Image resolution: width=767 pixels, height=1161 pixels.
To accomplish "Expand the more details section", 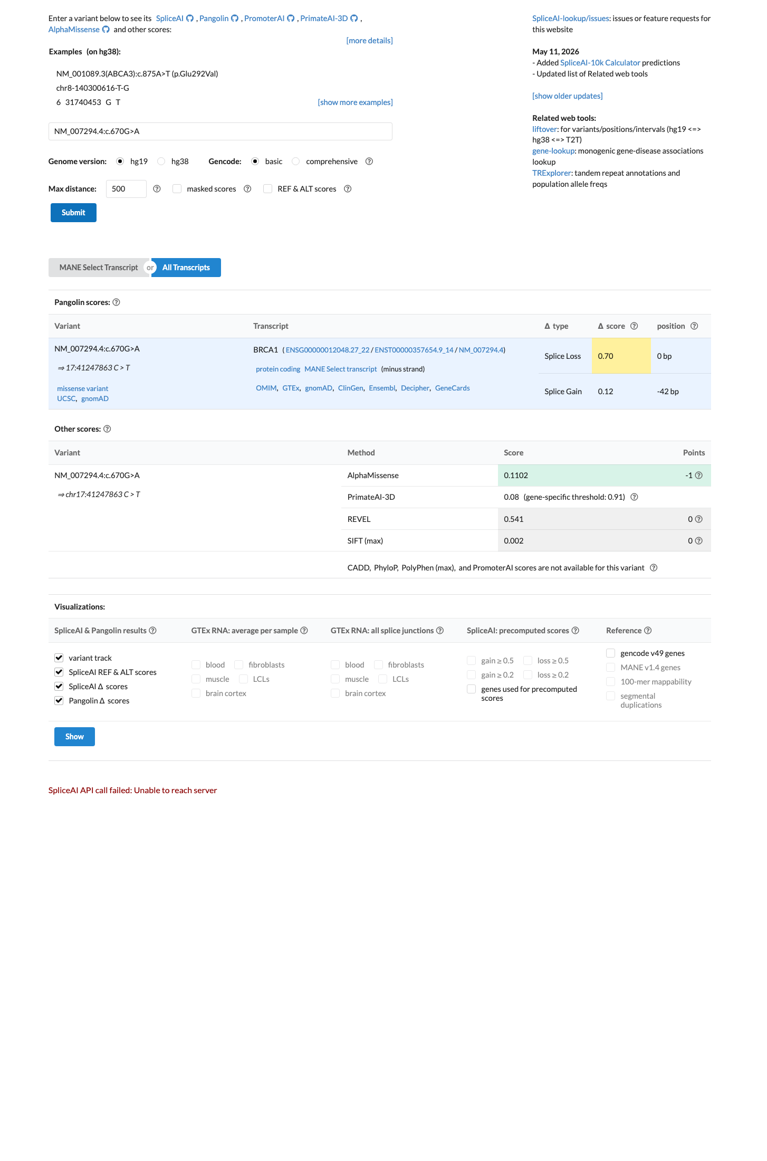I will tap(369, 41).
